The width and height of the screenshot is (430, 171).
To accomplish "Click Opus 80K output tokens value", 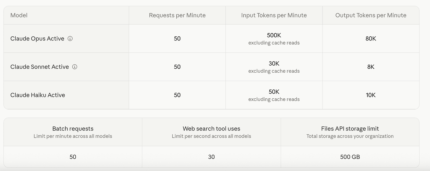I will click(371, 38).
